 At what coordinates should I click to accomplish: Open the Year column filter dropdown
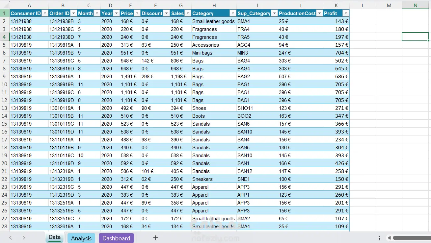pyautogui.click(x=116, y=13)
